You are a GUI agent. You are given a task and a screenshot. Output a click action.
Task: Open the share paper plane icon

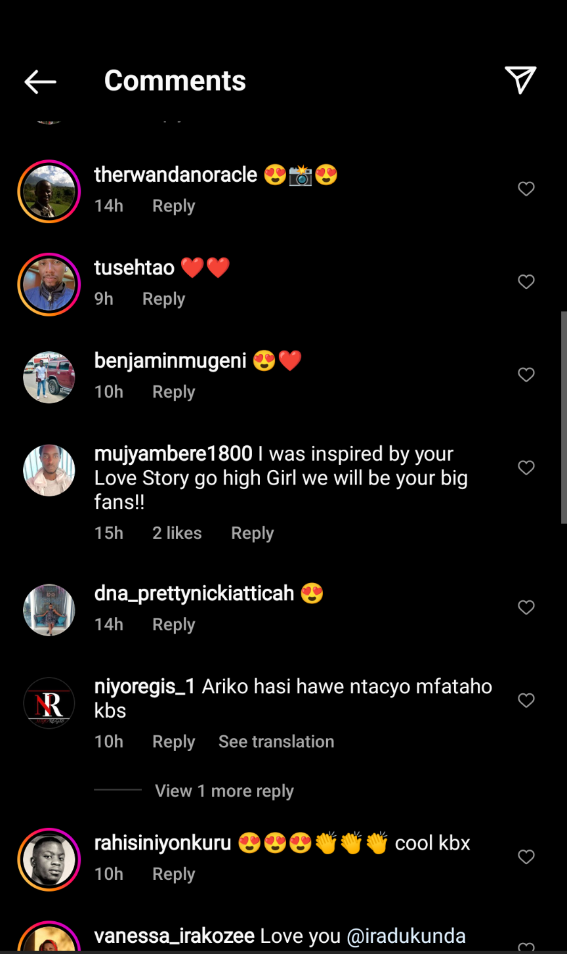coord(520,80)
